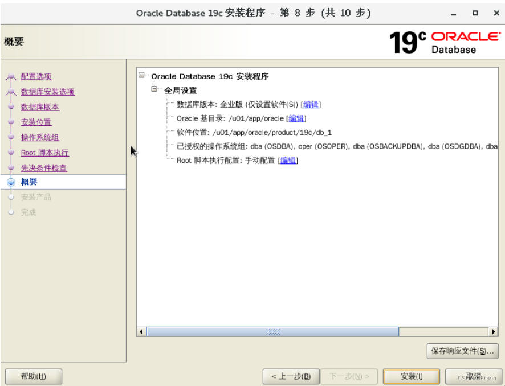
Task: Select 操作系统组 step in sidebar
Action: click(x=40, y=137)
